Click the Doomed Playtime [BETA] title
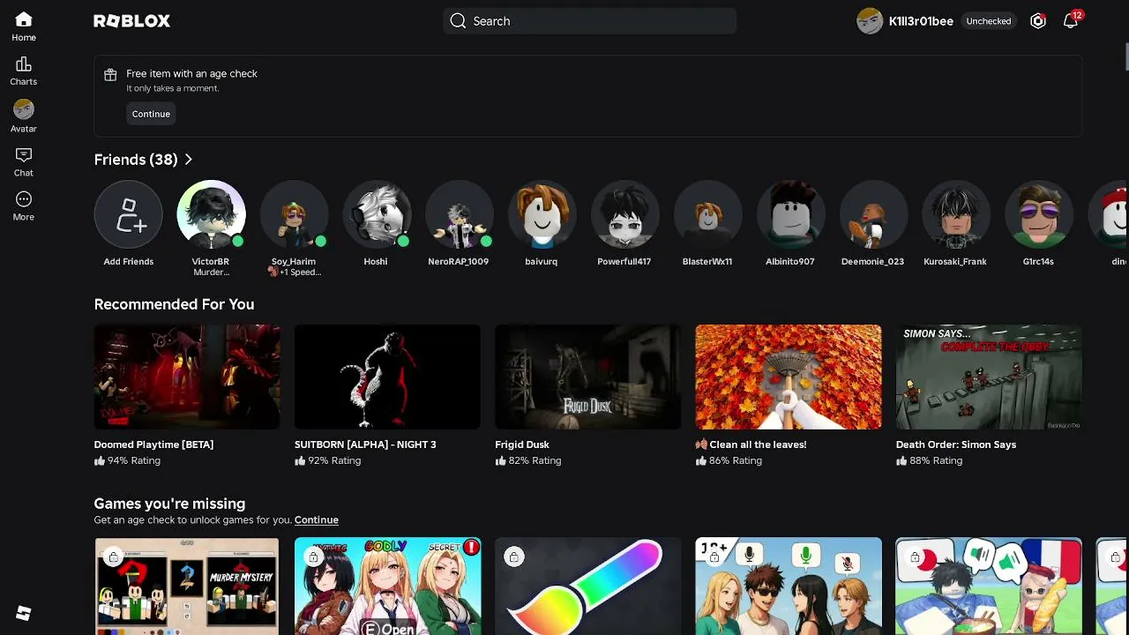The image size is (1129, 635). (154, 444)
